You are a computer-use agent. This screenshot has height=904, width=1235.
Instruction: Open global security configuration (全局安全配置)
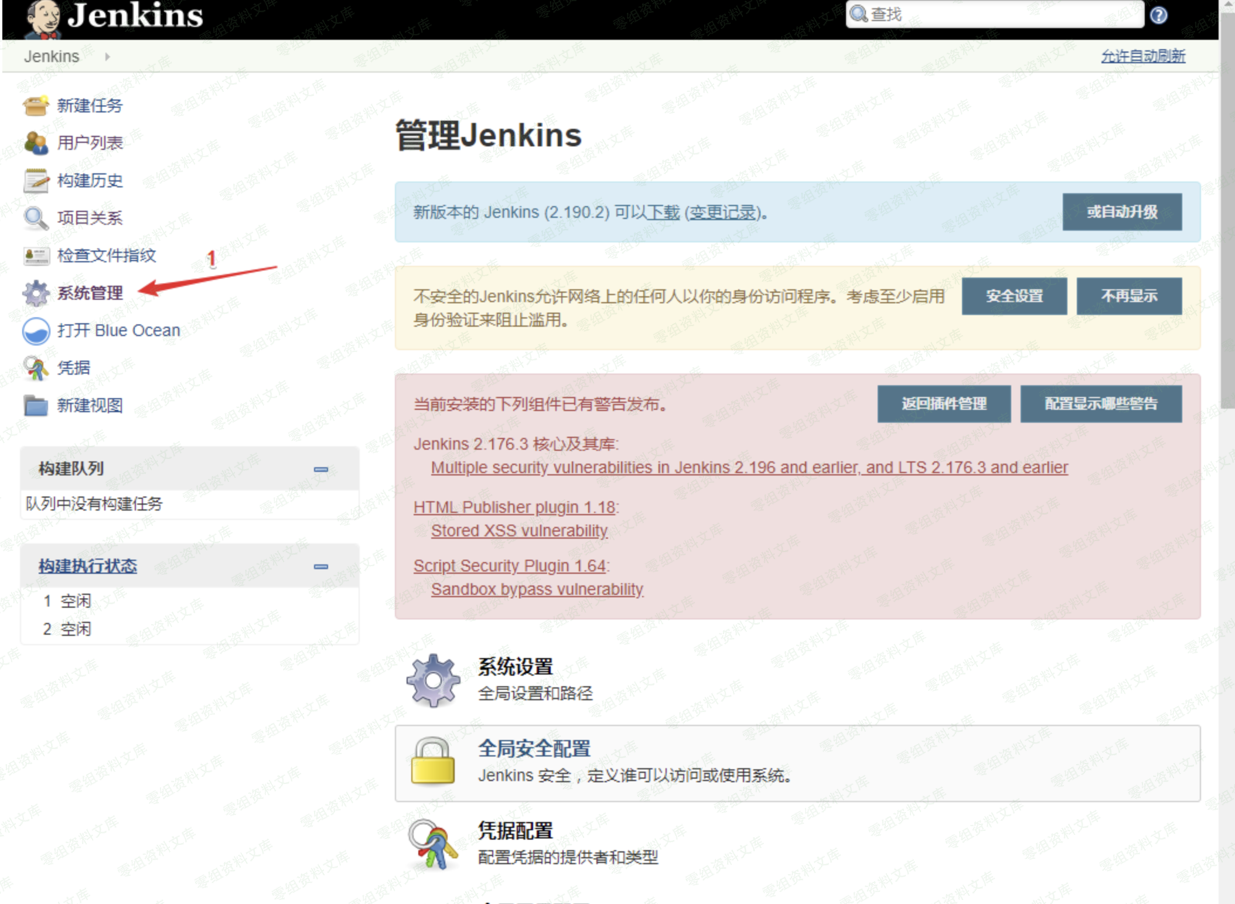pos(534,749)
